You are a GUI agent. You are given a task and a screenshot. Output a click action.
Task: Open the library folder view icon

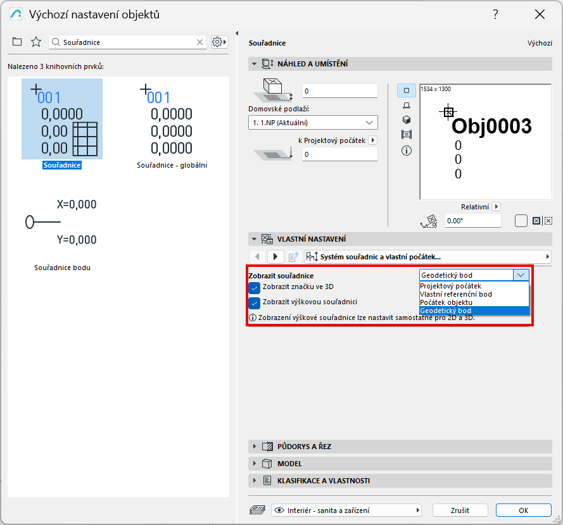click(x=17, y=42)
